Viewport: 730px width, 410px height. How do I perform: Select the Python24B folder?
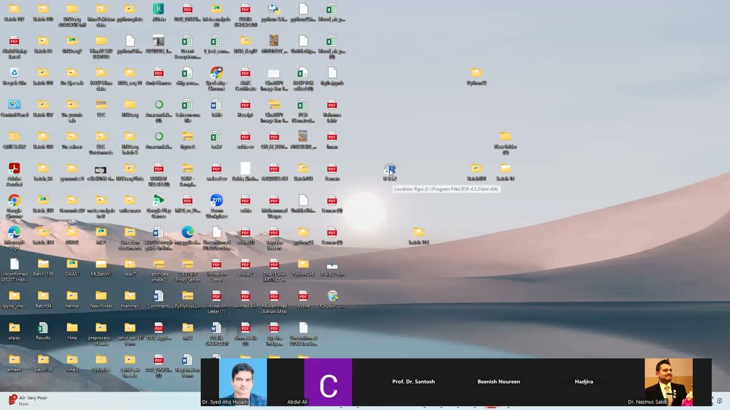coord(303,268)
